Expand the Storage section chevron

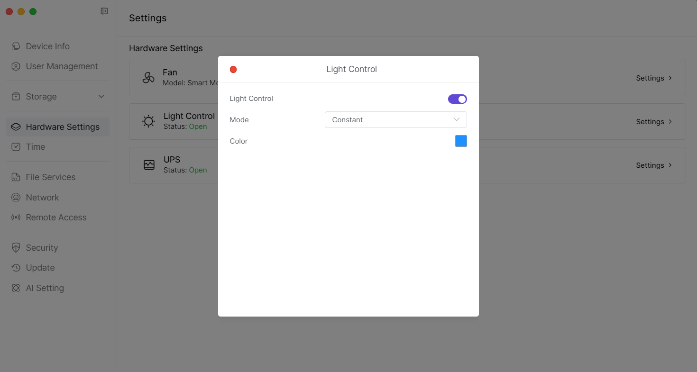(x=101, y=97)
